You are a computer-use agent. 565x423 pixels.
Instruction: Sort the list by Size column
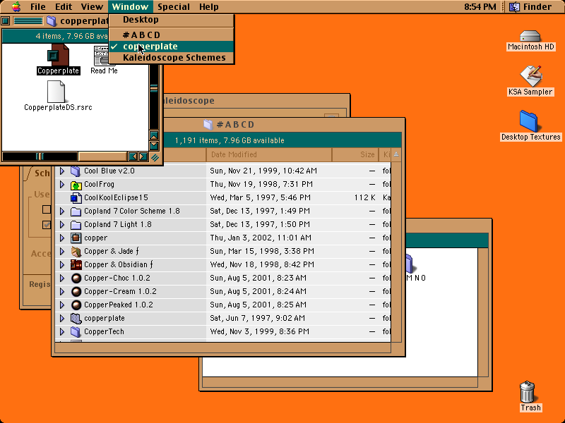coord(355,154)
